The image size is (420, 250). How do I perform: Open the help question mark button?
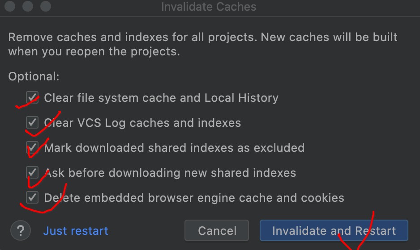pyautogui.click(x=20, y=231)
